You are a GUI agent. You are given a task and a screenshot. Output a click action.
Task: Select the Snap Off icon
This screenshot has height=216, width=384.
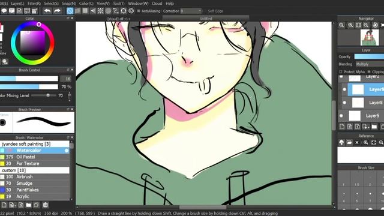pos(70,11)
